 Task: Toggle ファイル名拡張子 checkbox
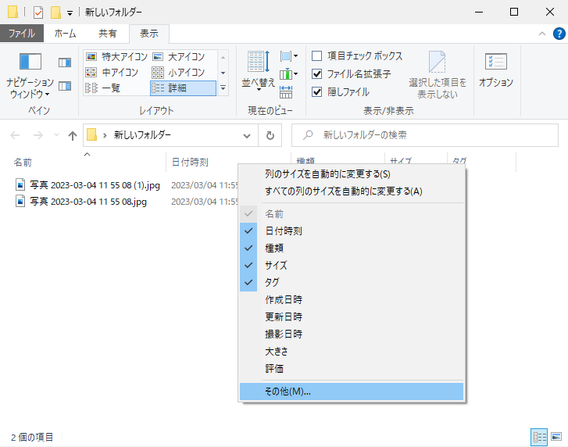(x=317, y=74)
